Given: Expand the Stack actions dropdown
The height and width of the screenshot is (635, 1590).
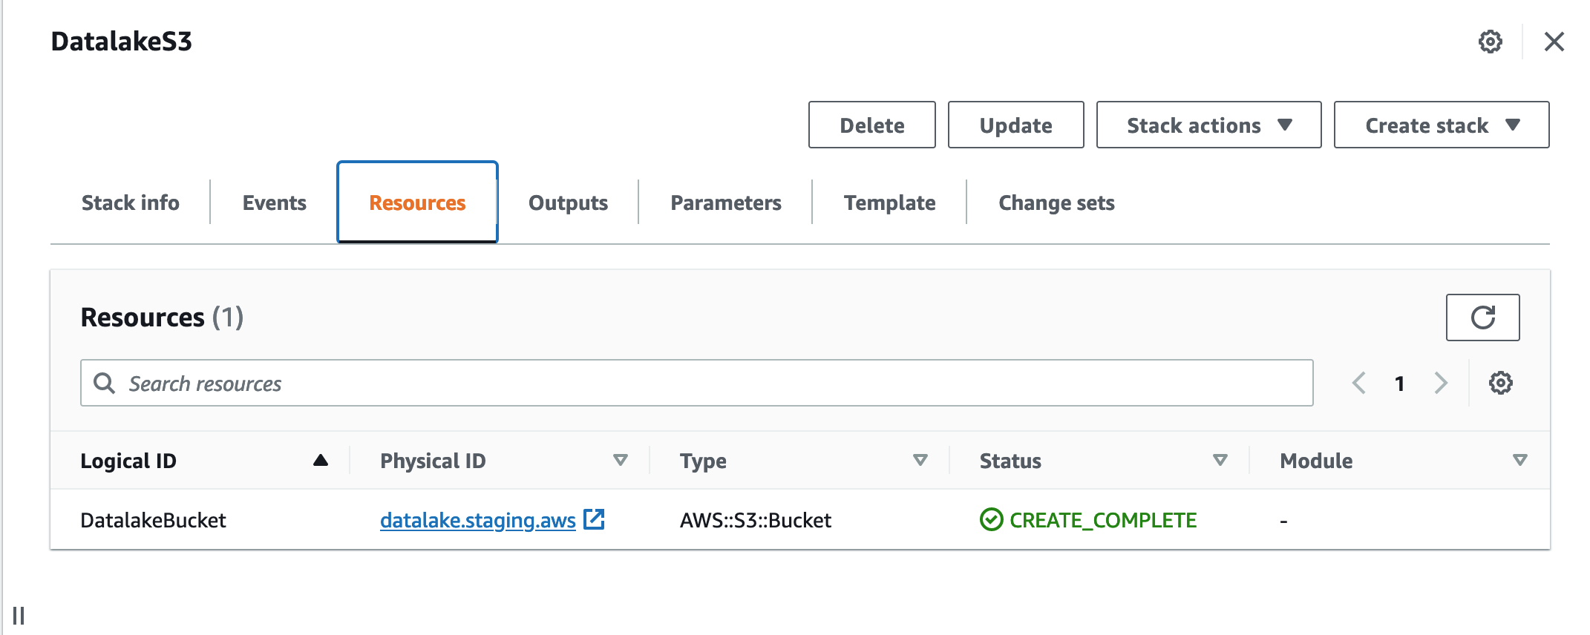Looking at the screenshot, I should (x=1208, y=125).
